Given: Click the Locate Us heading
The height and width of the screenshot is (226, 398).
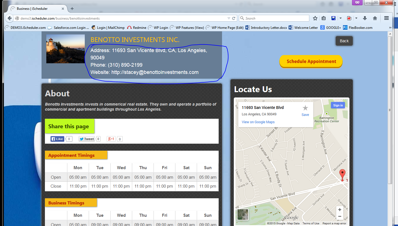Looking at the screenshot, I should click(253, 89).
